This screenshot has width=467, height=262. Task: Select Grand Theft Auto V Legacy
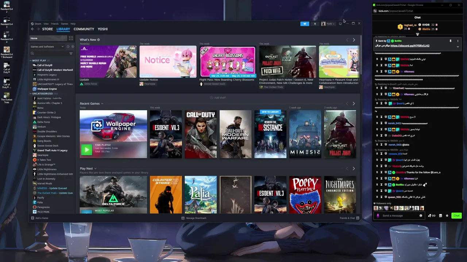52,150
